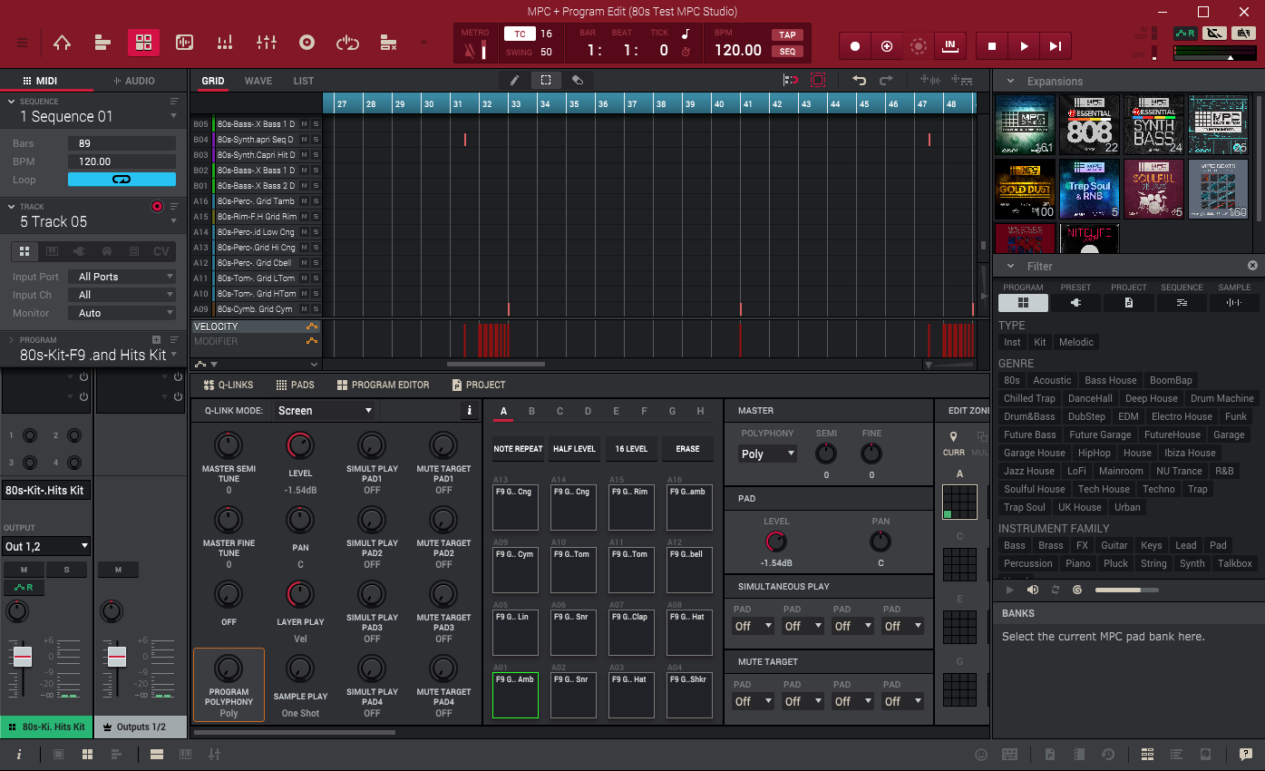Select the pencil draw tool
The image size is (1265, 771).
[514, 80]
